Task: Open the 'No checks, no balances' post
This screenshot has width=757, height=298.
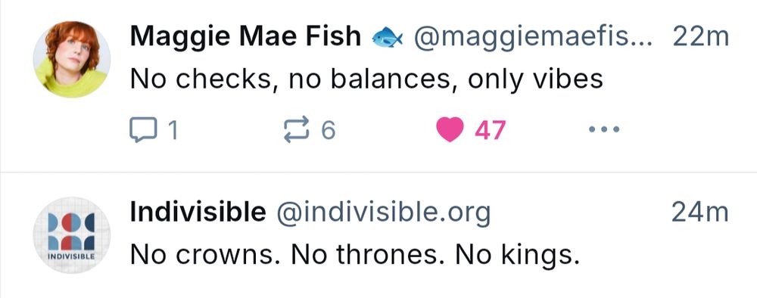Action: 366,79
